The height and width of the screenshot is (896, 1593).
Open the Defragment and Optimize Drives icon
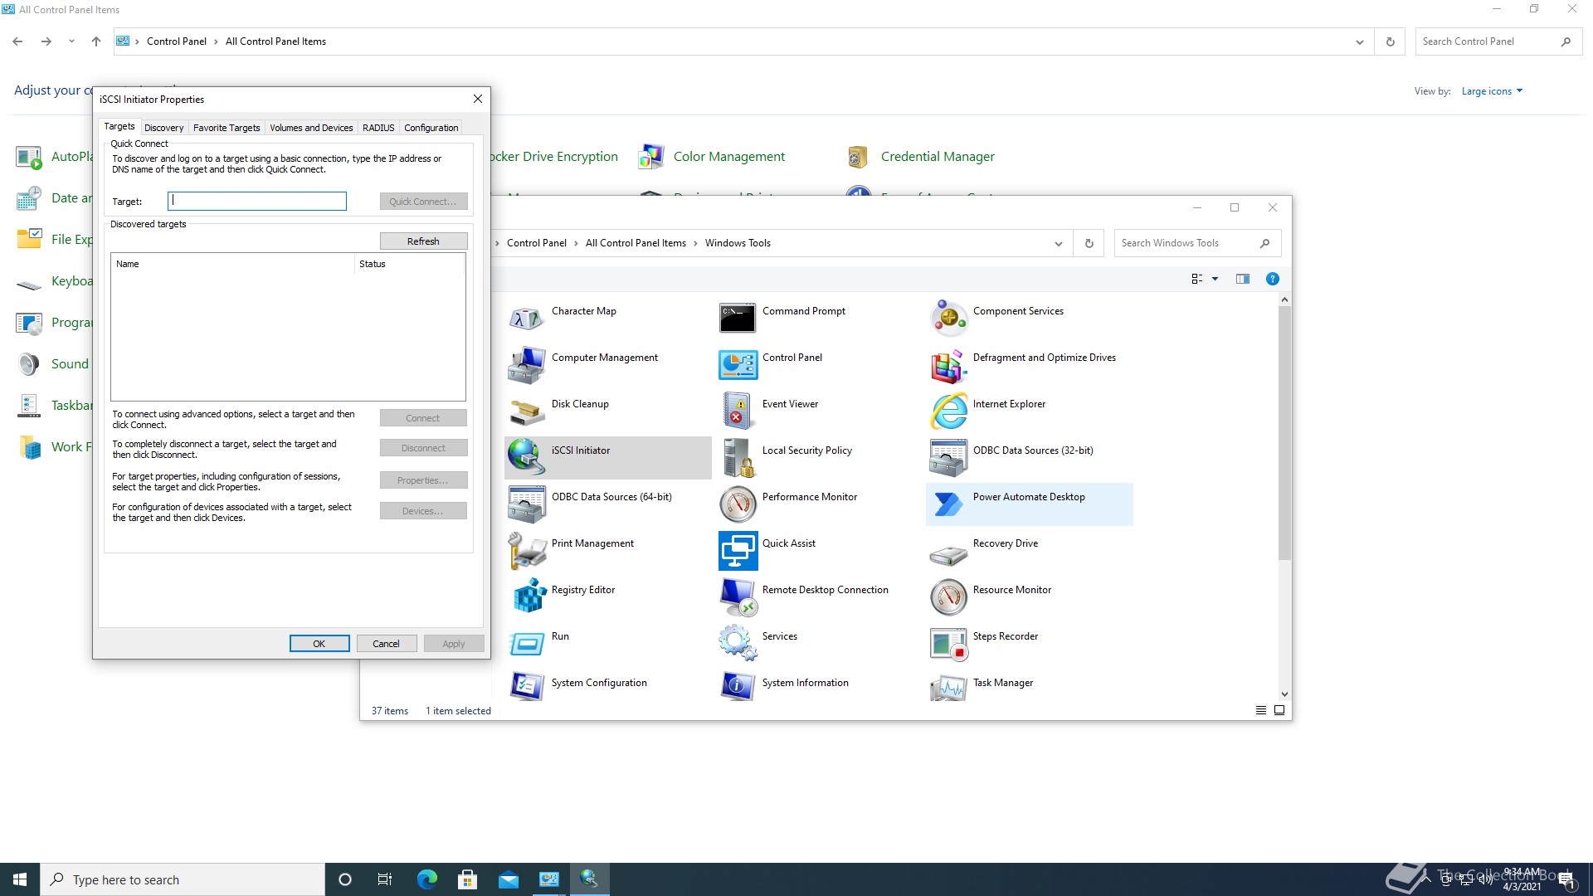coord(948,364)
